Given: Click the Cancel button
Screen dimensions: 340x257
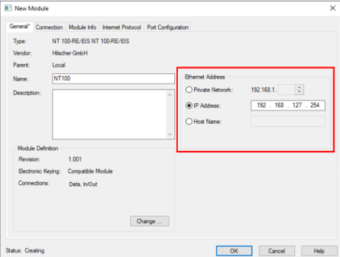Looking at the screenshot, I should [x=276, y=251].
